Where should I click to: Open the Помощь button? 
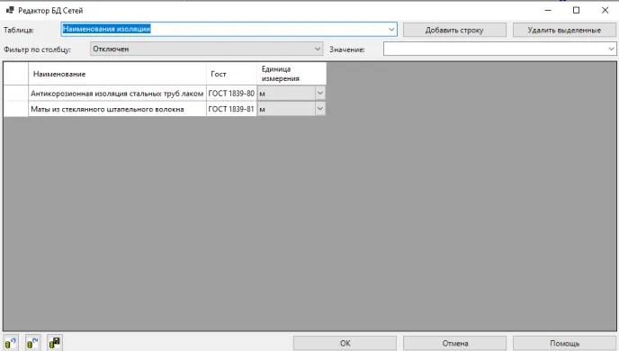click(x=564, y=343)
